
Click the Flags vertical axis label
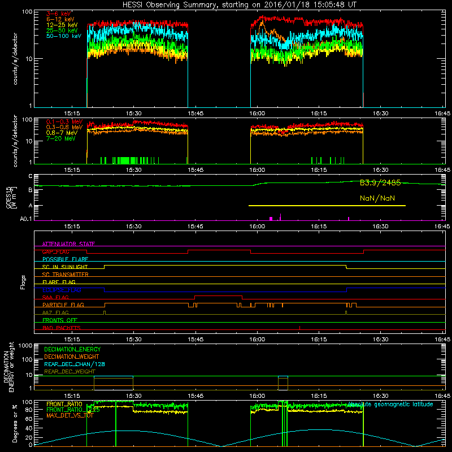[23, 282]
